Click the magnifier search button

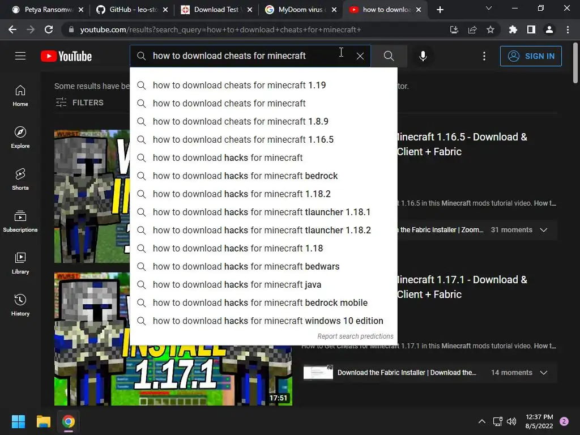point(389,56)
